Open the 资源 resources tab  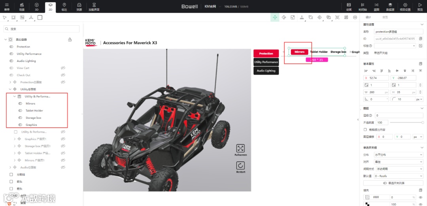tap(79, 7)
